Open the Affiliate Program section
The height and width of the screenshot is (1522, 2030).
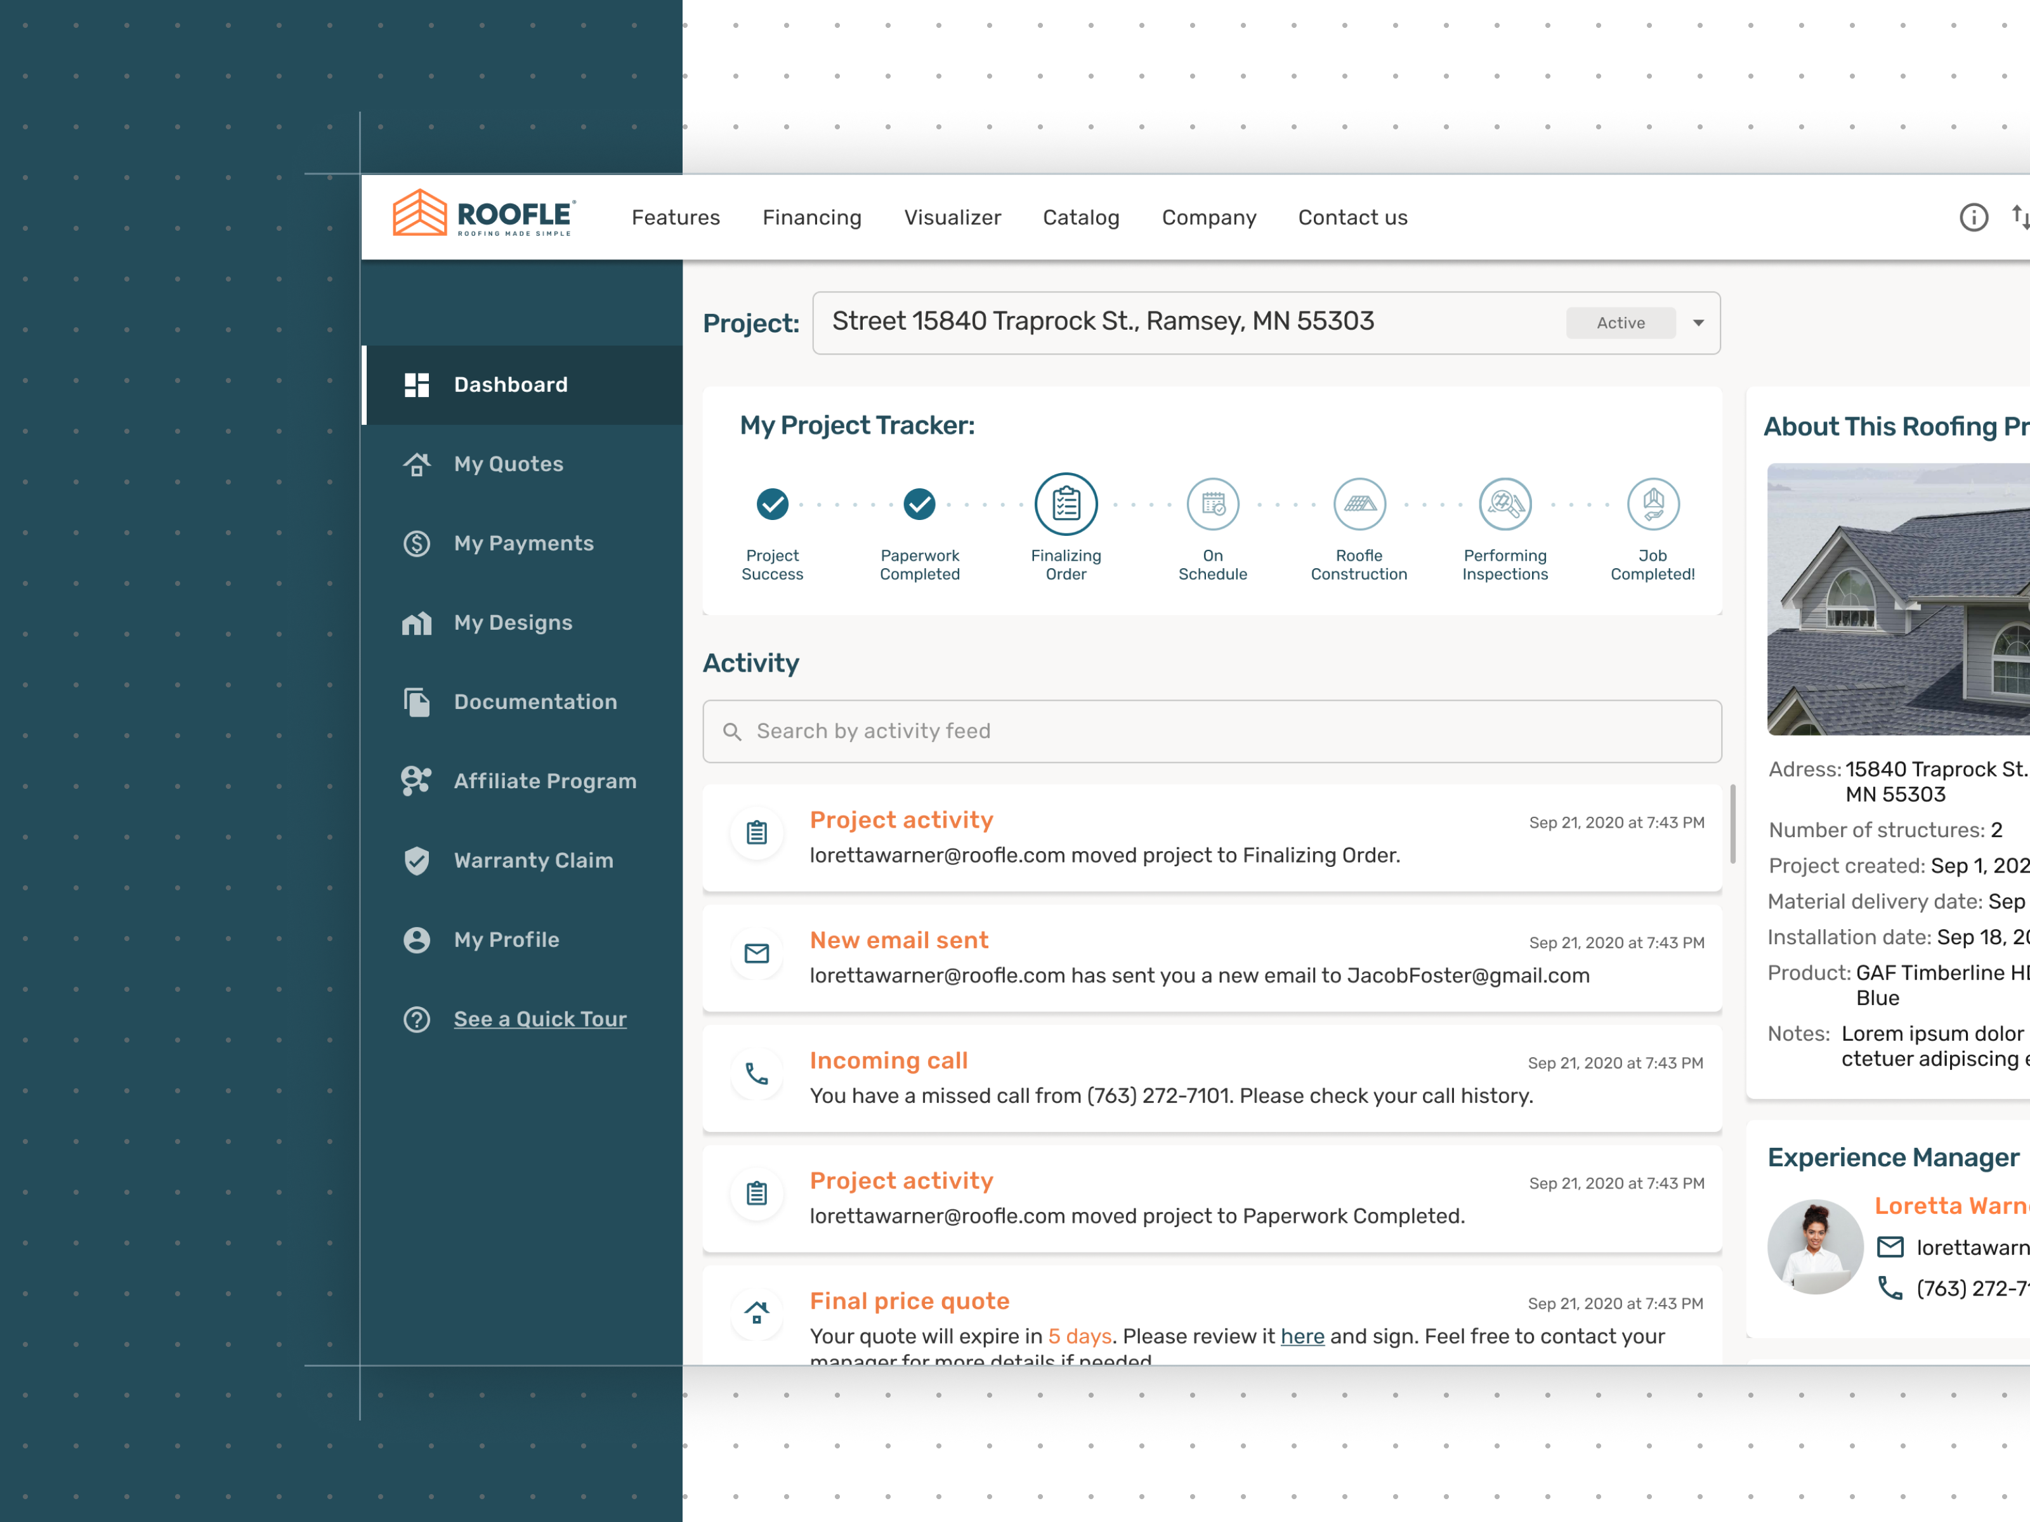545,781
